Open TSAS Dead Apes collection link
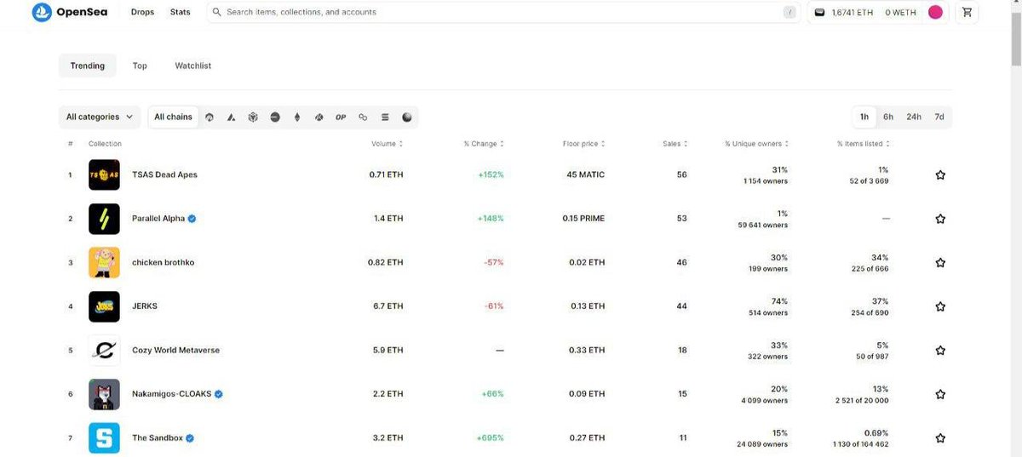The width and height of the screenshot is (1022, 457). click(164, 174)
